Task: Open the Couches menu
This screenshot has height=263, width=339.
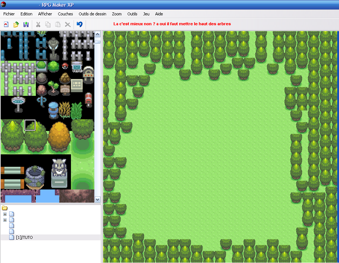Action: point(65,14)
